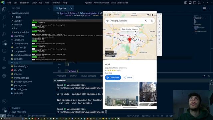Open the Testing flask view
Viewport: 213px width, 120px height.
(x=4, y=59)
